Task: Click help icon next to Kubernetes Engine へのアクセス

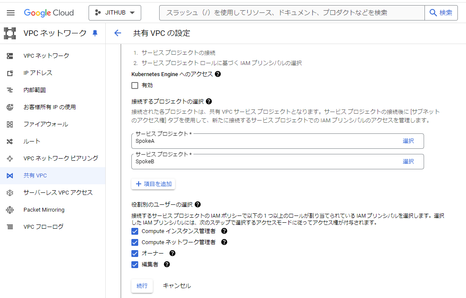Action: click(218, 74)
